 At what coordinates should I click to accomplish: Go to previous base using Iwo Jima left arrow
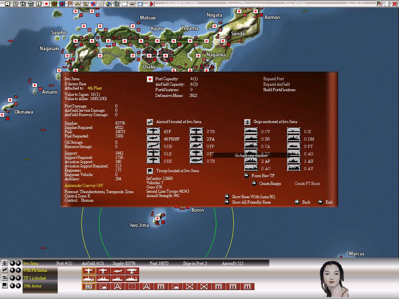click(x=12, y=263)
